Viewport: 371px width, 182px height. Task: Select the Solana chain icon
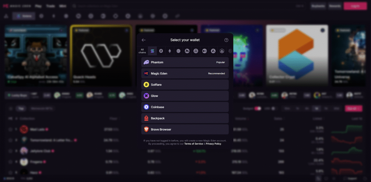(152, 51)
